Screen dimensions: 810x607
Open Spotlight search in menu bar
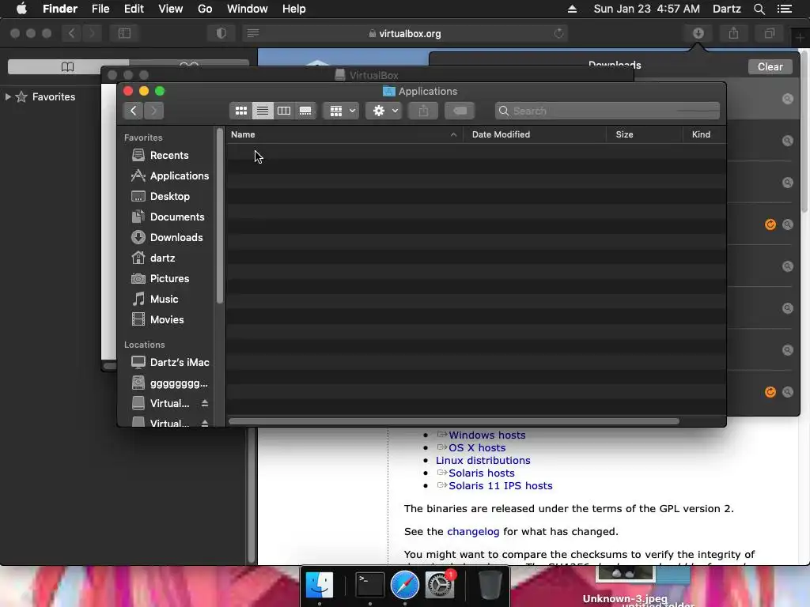[x=759, y=9]
